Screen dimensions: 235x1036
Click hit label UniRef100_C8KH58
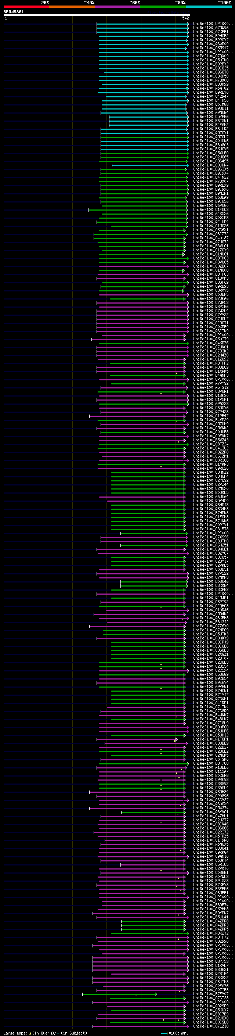(x=211, y=76)
